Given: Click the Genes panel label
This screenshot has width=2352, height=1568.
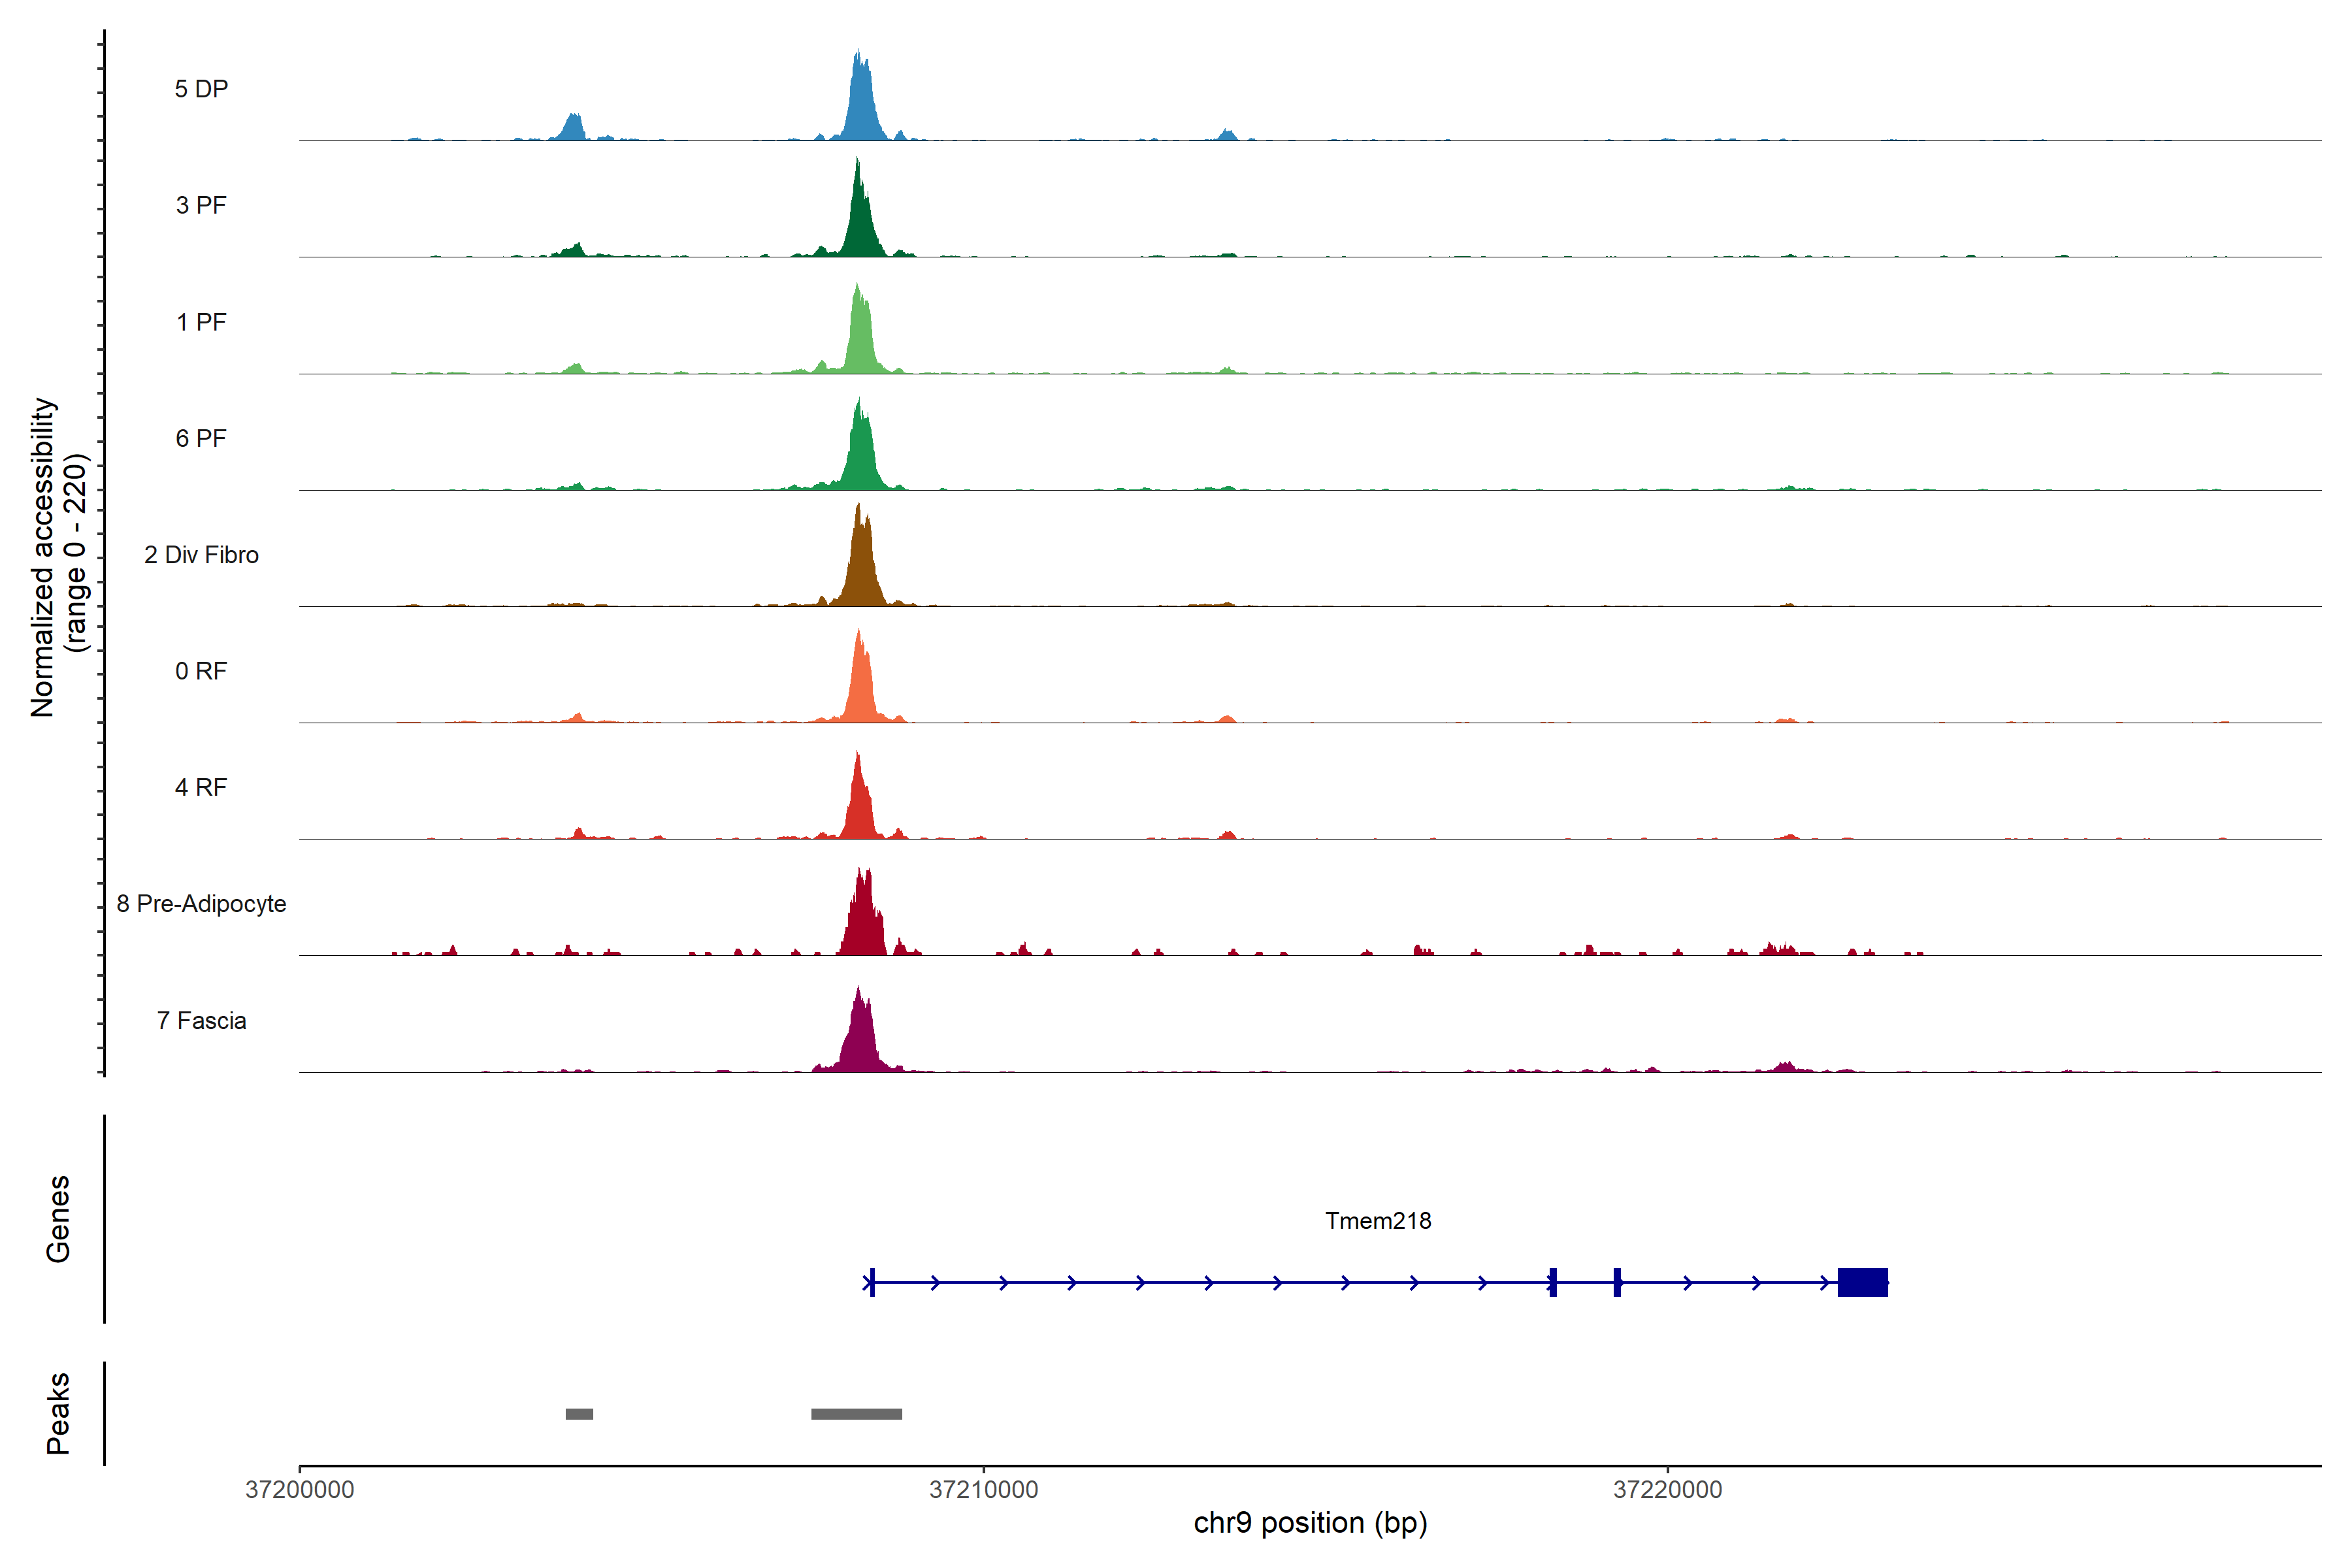Looking at the screenshot, I should [58, 1219].
